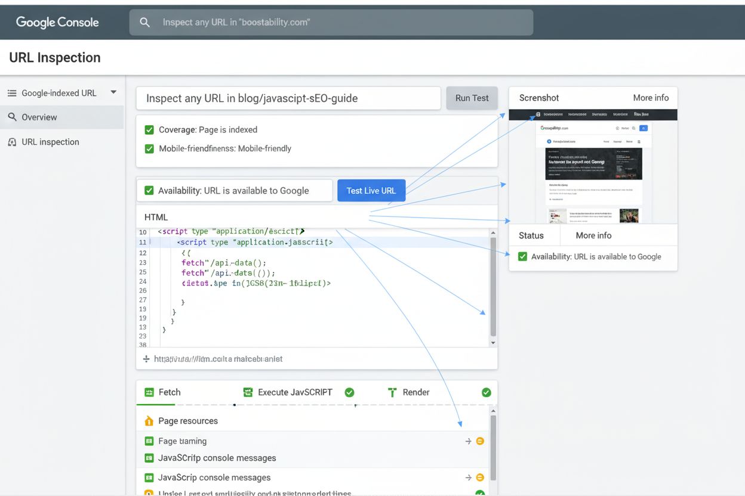This screenshot has height=496, width=745.
Task: Select Overview in the left sidebar
Action: click(x=39, y=117)
